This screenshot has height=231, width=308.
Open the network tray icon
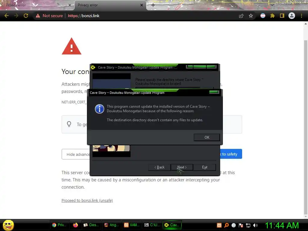(248, 225)
